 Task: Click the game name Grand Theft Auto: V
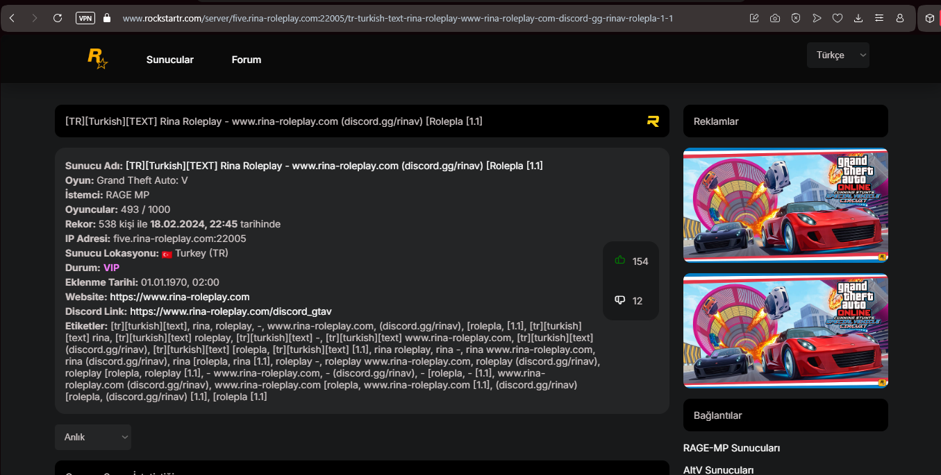click(x=142, y=180)
